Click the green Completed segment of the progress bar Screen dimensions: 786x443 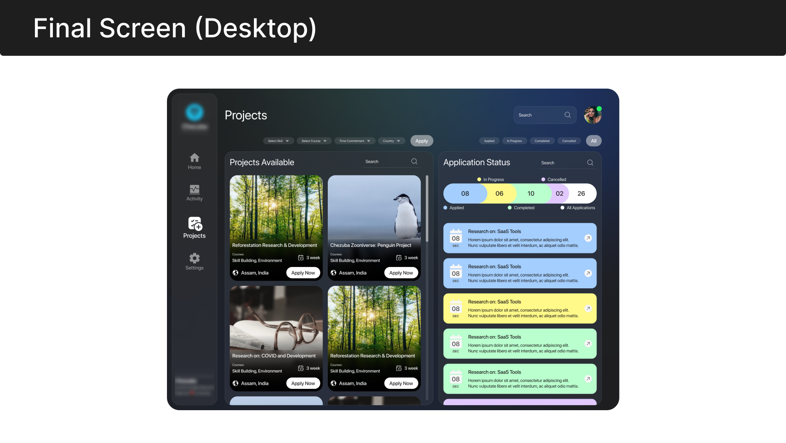point(531,193)
